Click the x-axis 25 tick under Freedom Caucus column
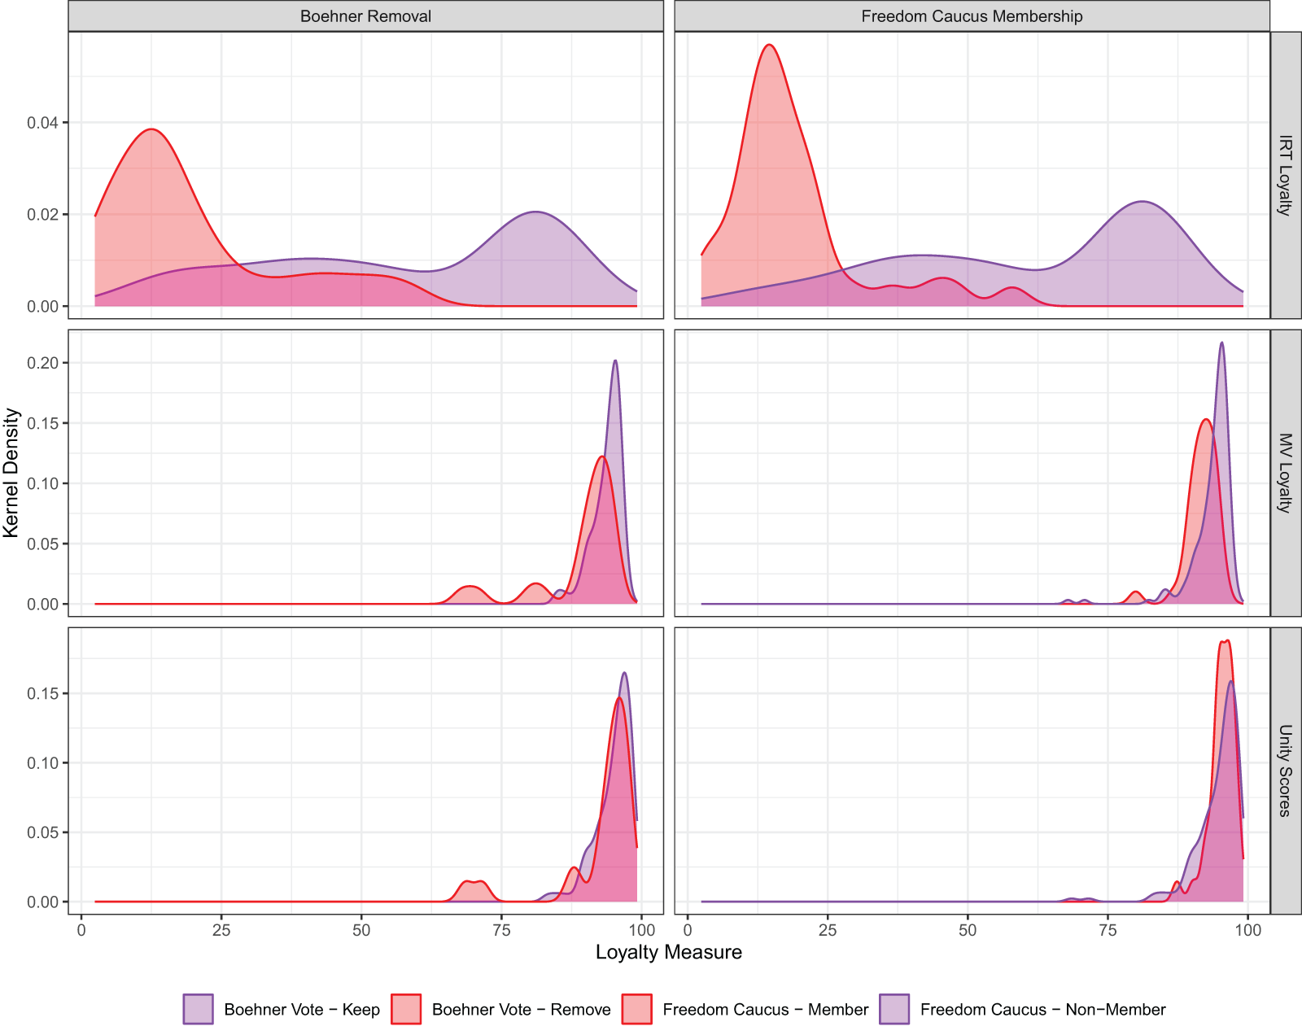The height and width of the screenshot is (1035, 1302). [x=828, y=930]
